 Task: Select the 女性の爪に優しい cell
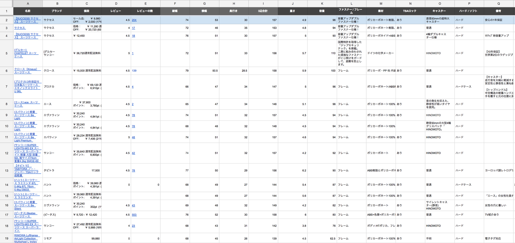(x=499, y=205)
